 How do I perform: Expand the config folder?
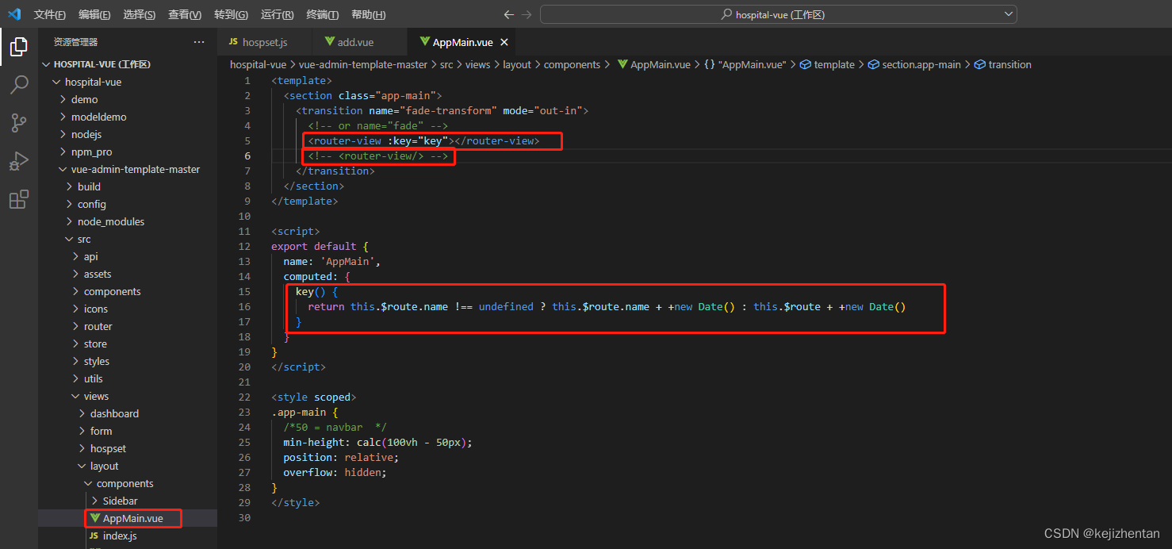(x=128, y=204)
